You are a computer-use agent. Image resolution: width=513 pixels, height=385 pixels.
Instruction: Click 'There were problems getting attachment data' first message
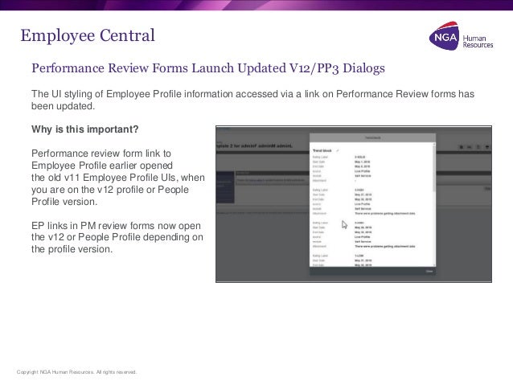[x=384, y=213]
